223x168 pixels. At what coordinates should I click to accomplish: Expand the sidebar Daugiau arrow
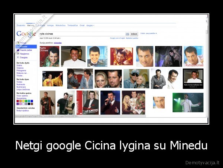click(18, 57)
